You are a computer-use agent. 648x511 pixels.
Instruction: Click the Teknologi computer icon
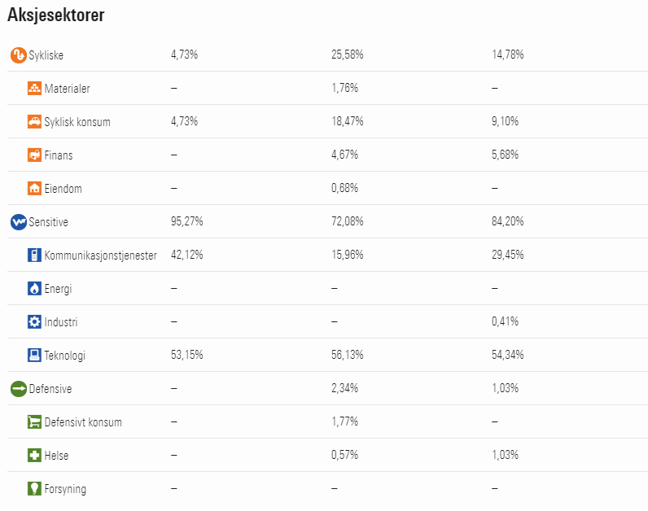tap(34, 356)
